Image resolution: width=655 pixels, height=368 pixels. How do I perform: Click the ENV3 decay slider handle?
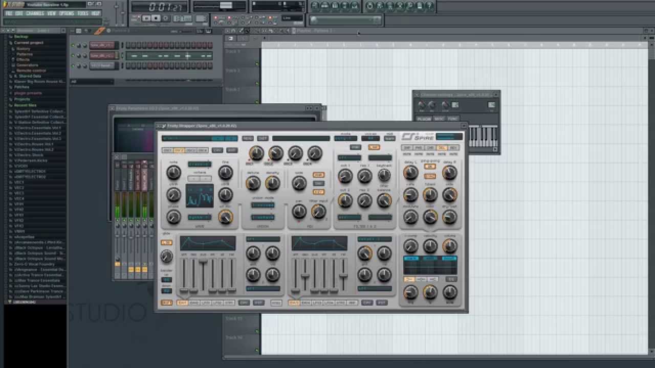(x=305, y=276)
